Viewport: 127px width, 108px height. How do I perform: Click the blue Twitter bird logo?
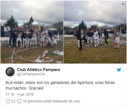[119, 70]
